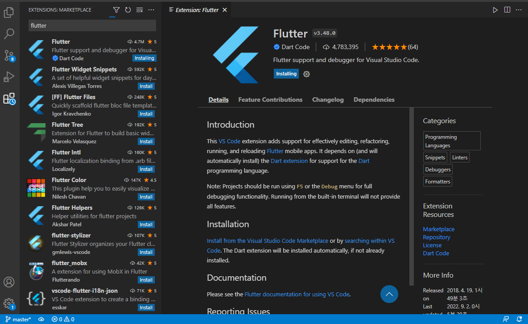Switch to the Dependencies tab
Screen dimensions: 528x324
click(x=374, y=100)
